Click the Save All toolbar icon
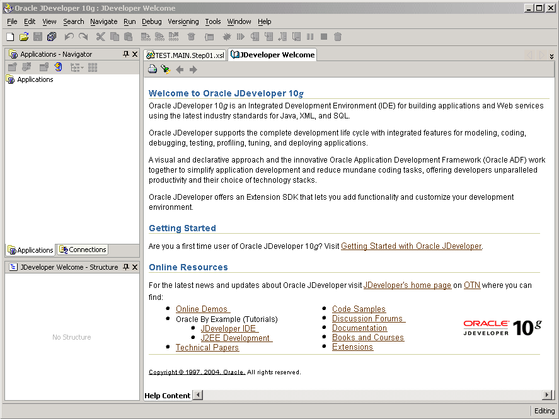Viewport: 559px width, 419px height. point(52,37)
